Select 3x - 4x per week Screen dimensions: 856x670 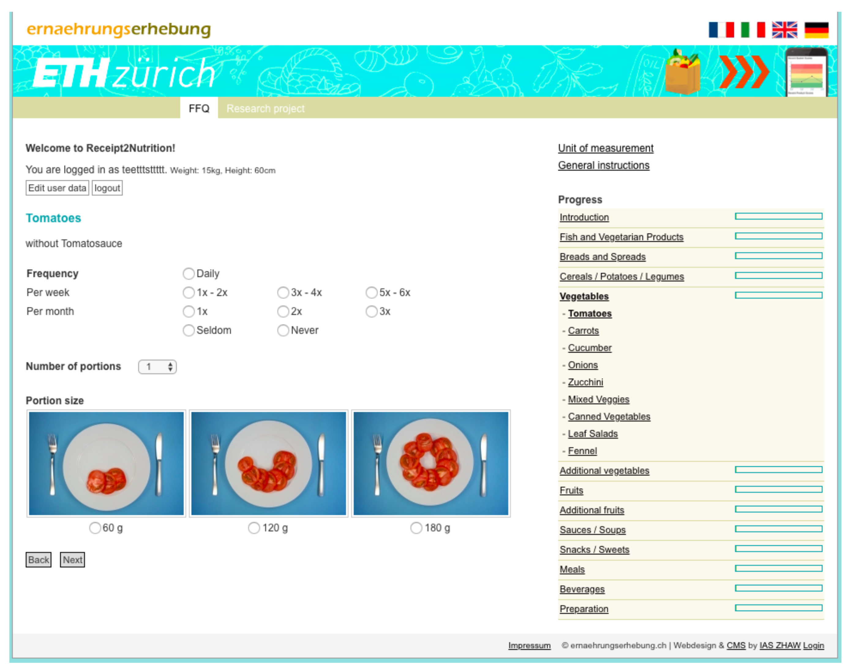coord(283,292)
